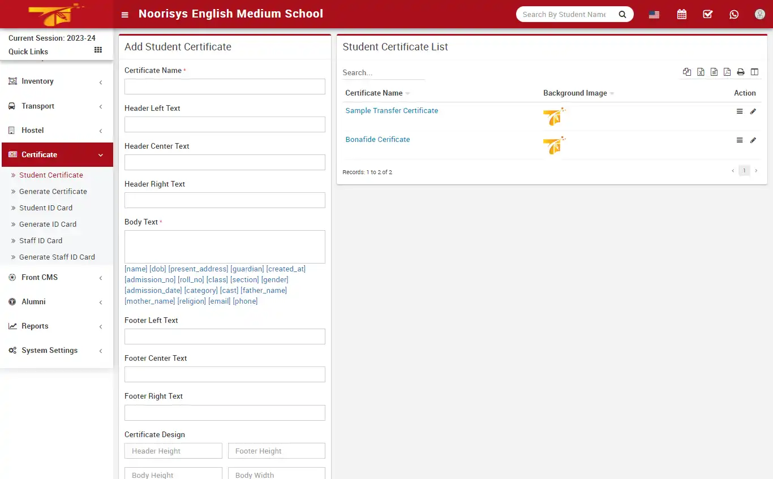
Task: Open the tasks checkbox icon in header
Action: coord(707,14)
